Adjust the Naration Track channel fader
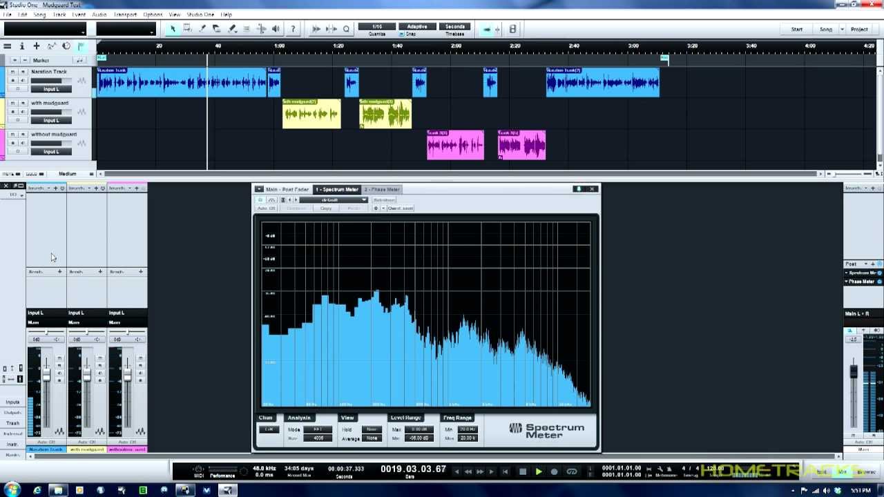This screenshot has width=884, height=497. pyautogui.click(x=46, y=375)
